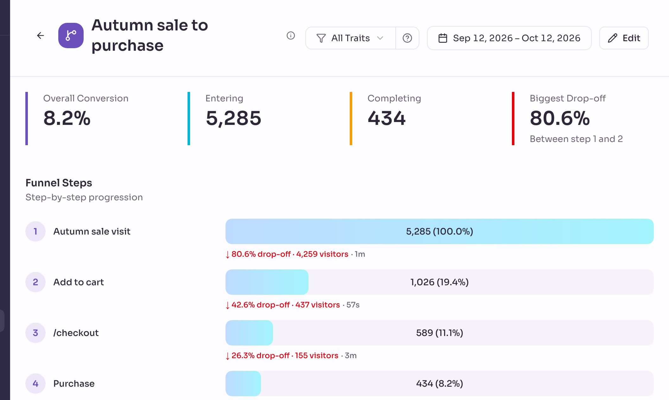Click the 434 (8.2%) funnel bar

(440, 384)
